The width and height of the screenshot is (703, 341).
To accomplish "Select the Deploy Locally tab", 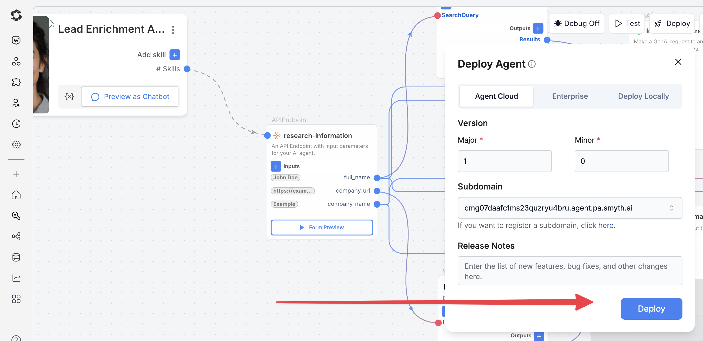I will pos(643,96).
